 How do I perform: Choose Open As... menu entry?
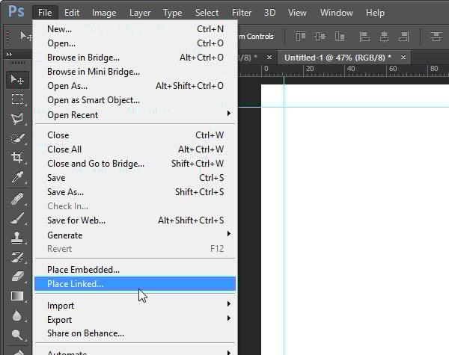(135, 86)
